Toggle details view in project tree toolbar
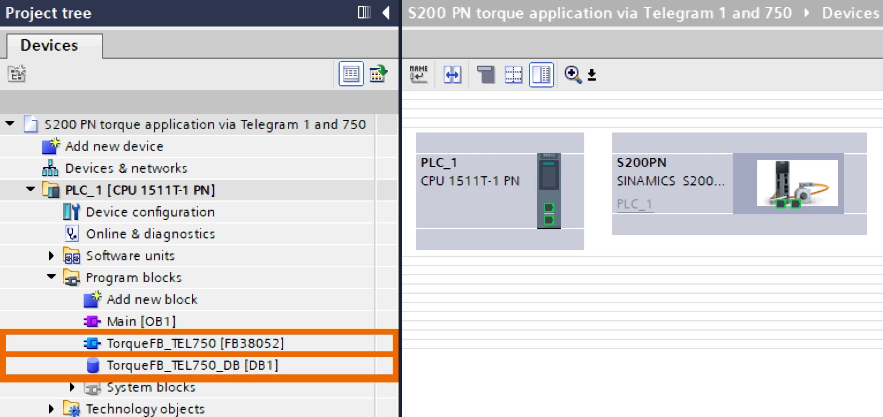The width and height of the screenshot is (883, 417). 351,74
